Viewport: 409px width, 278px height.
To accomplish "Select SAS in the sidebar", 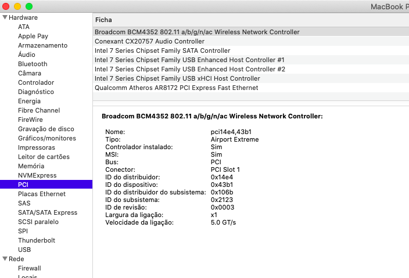I will 24,203.
